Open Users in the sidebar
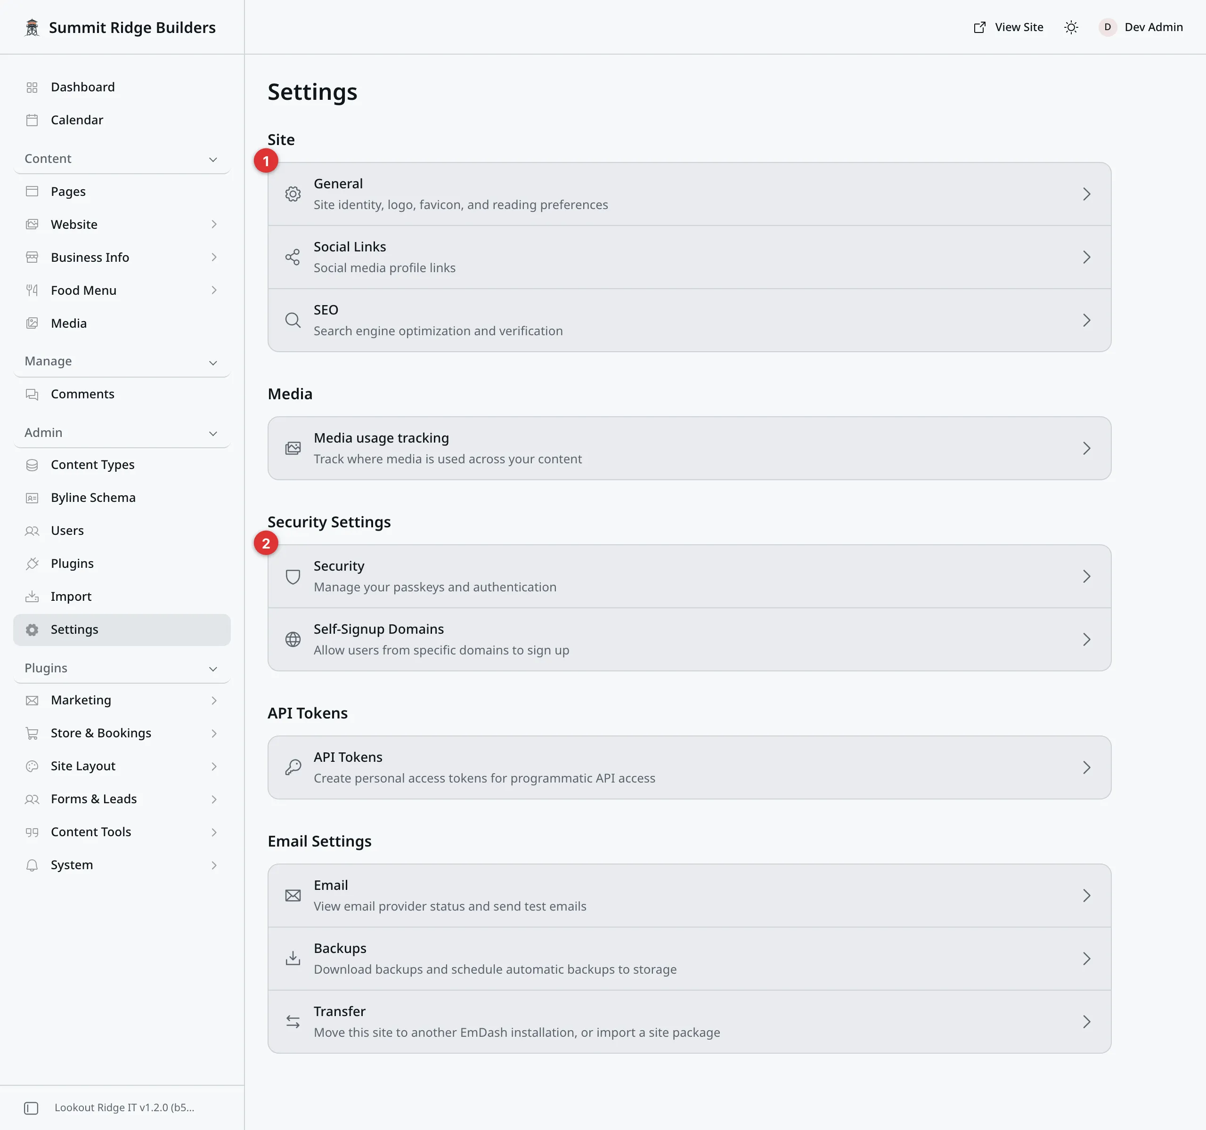Image resolution: width=1206 pixels, height=1130 pixels. pyautogui.click(x=122, y=531)
